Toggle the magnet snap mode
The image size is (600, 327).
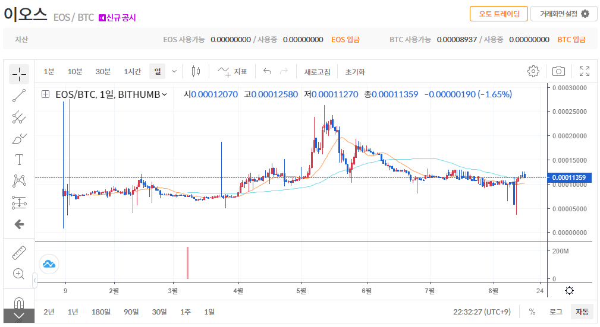(x=19, y=303)
